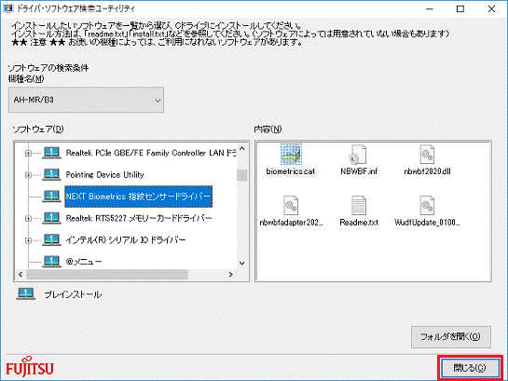Minimize the utility window
Viewport: 508px width, 381px height.
pos(430,8)
